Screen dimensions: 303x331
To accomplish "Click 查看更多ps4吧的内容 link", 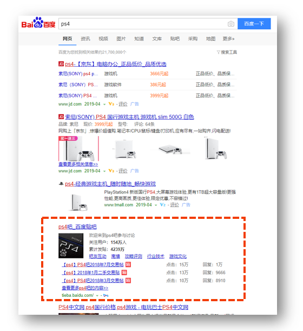I will [x=85, y=288].
